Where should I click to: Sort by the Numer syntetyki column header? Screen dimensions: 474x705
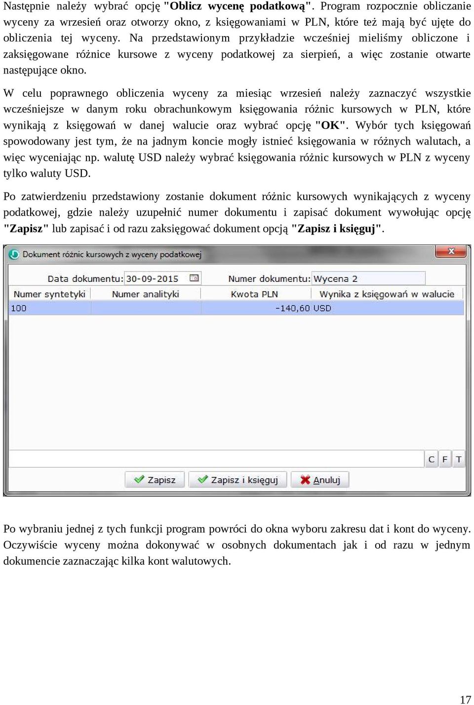pyautogui.click(x=50, y=294)
